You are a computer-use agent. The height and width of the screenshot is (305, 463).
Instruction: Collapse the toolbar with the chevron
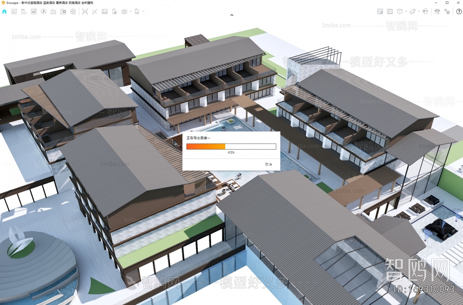tap(231, 15)
